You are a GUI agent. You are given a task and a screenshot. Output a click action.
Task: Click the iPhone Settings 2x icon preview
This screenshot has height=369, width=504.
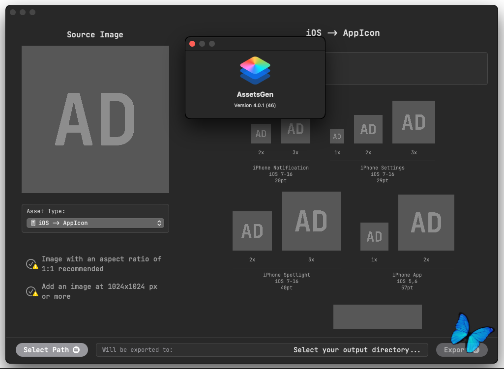pyautogui.click(x=368, y=129)
